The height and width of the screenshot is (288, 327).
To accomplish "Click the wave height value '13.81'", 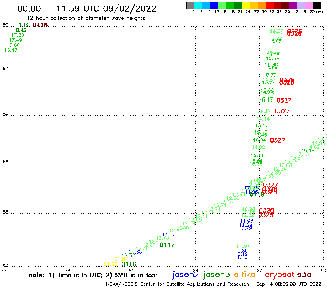I will point(297,158).
